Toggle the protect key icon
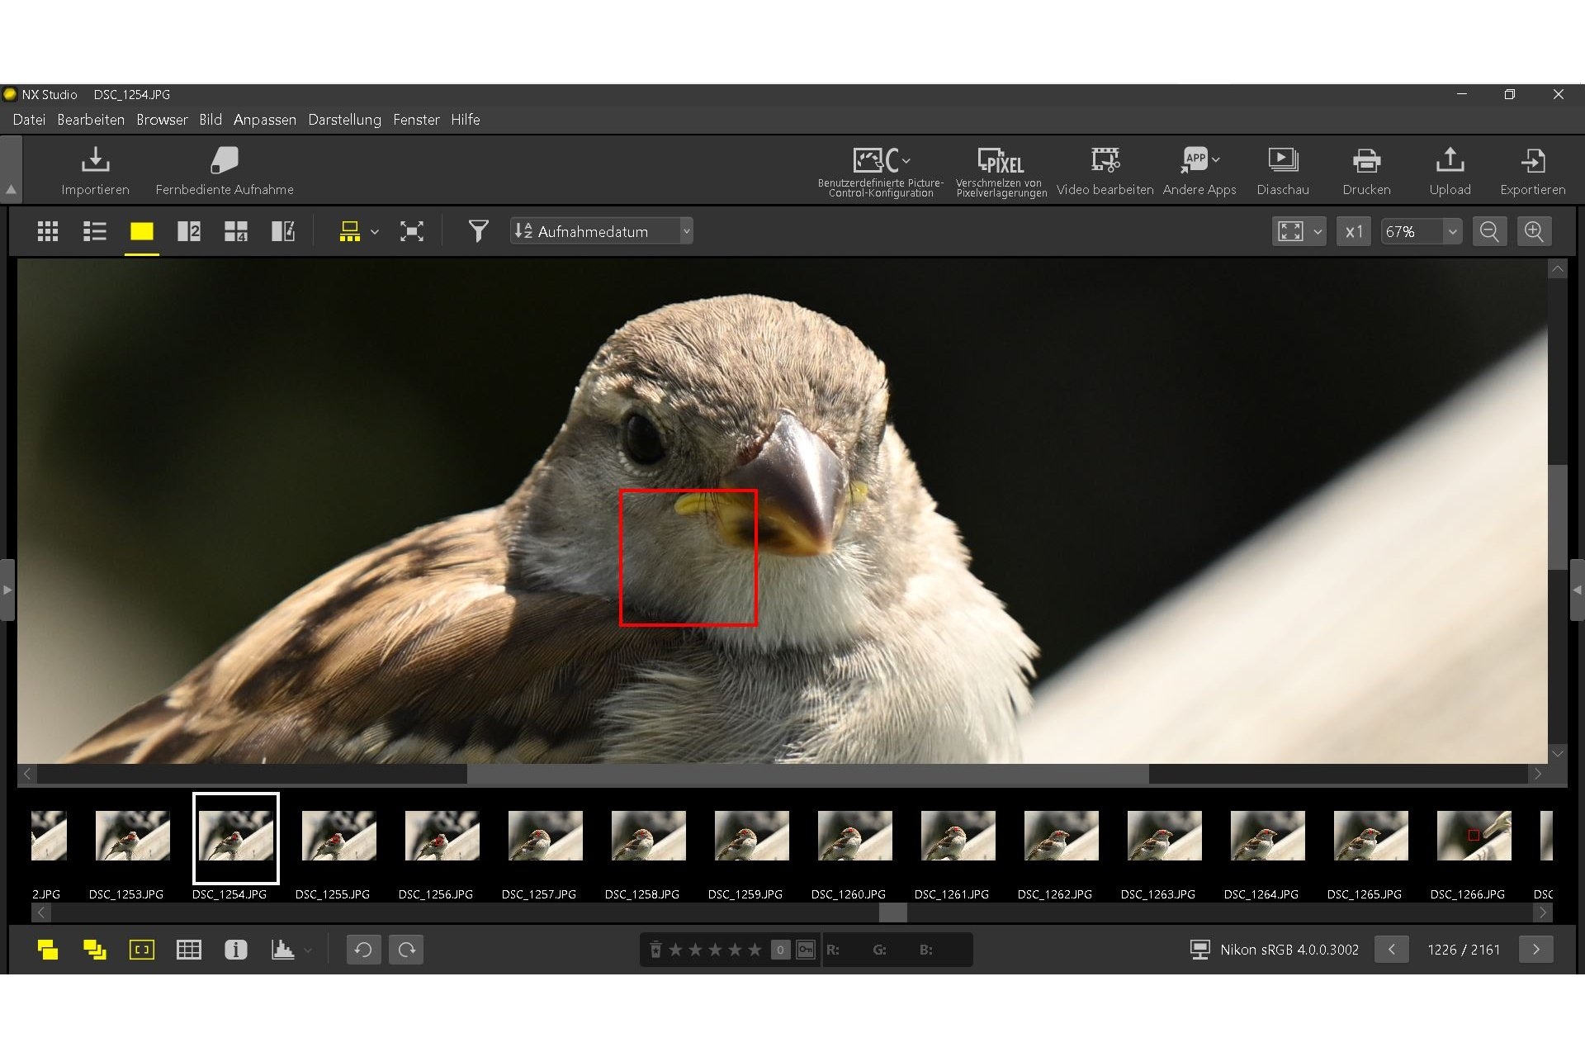The height and width of the screenshot is (1057, 1585). point(806,950)
